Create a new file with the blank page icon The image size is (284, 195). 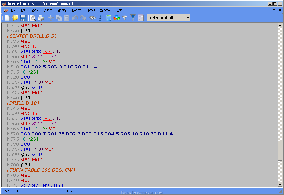[x=7, y=18]
